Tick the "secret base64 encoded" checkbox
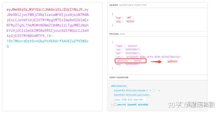Image resolution: width=221 pixels, height=114 pixels. (x=115, y=104)
